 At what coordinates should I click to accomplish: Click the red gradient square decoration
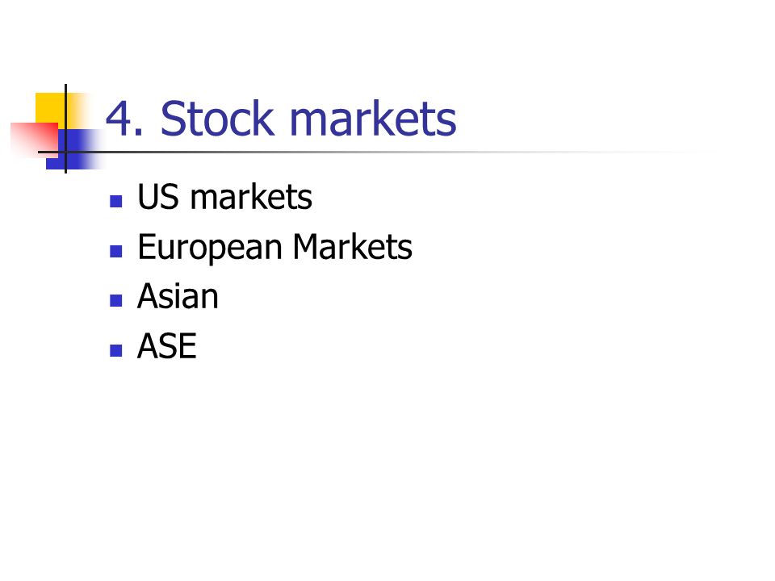(x=34, y=139)
